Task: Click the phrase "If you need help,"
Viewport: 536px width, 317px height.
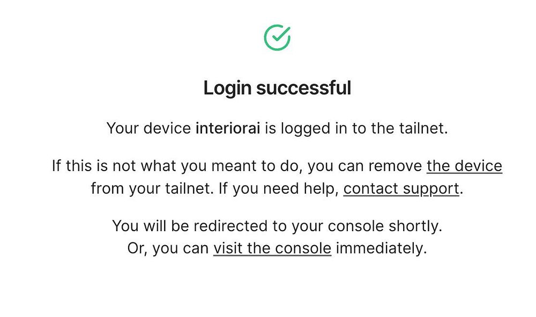Action: (x=279, y=188)
